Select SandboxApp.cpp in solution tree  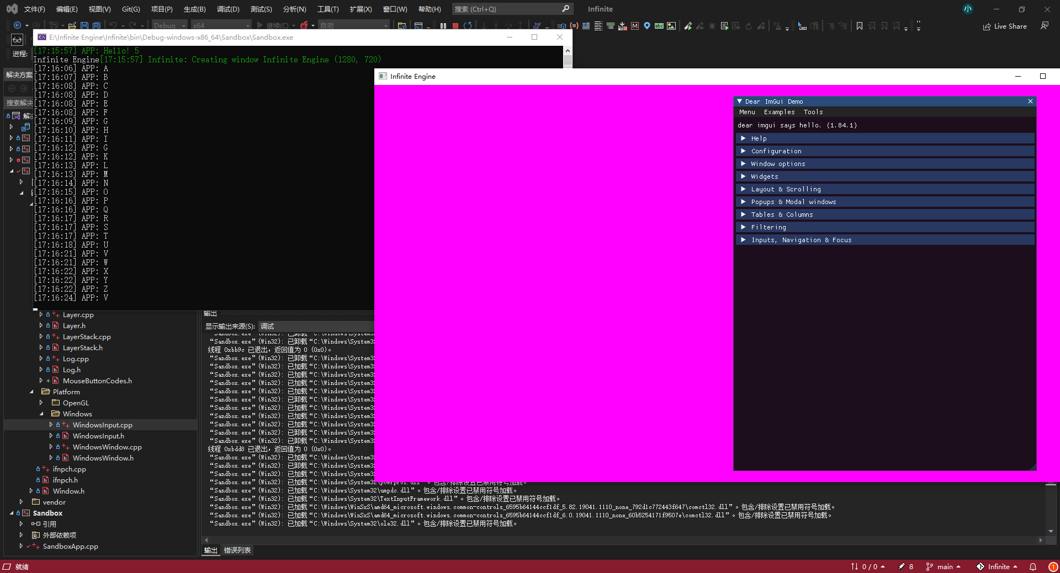point(71,547)
